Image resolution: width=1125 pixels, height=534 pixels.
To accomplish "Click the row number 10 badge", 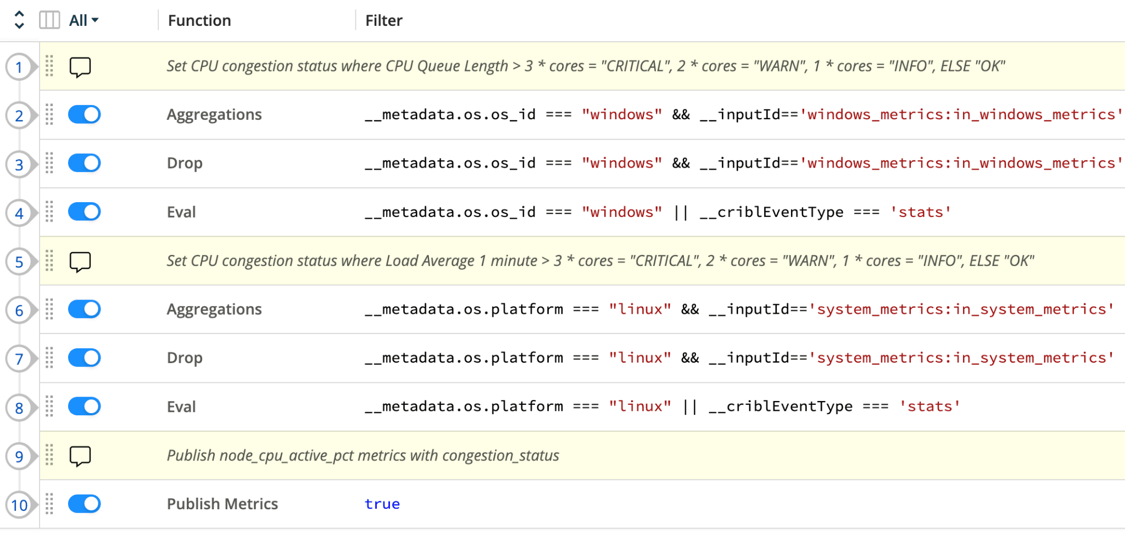I will coord(19,505).
